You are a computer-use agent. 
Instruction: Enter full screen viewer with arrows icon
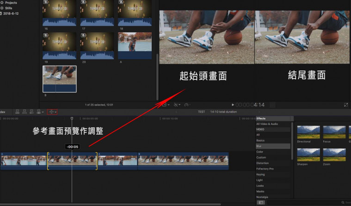[346, 105]
